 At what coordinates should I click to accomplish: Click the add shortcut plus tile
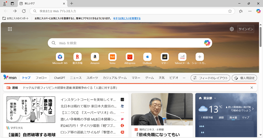200,57
